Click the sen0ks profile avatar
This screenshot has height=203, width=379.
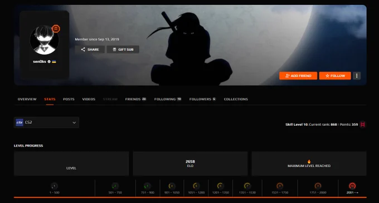(x=44, y=40)
